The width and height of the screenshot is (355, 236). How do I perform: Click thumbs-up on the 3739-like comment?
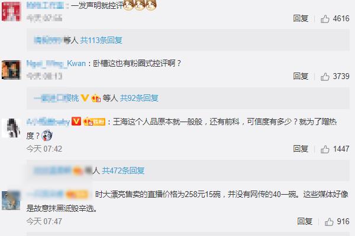[325, 77]
